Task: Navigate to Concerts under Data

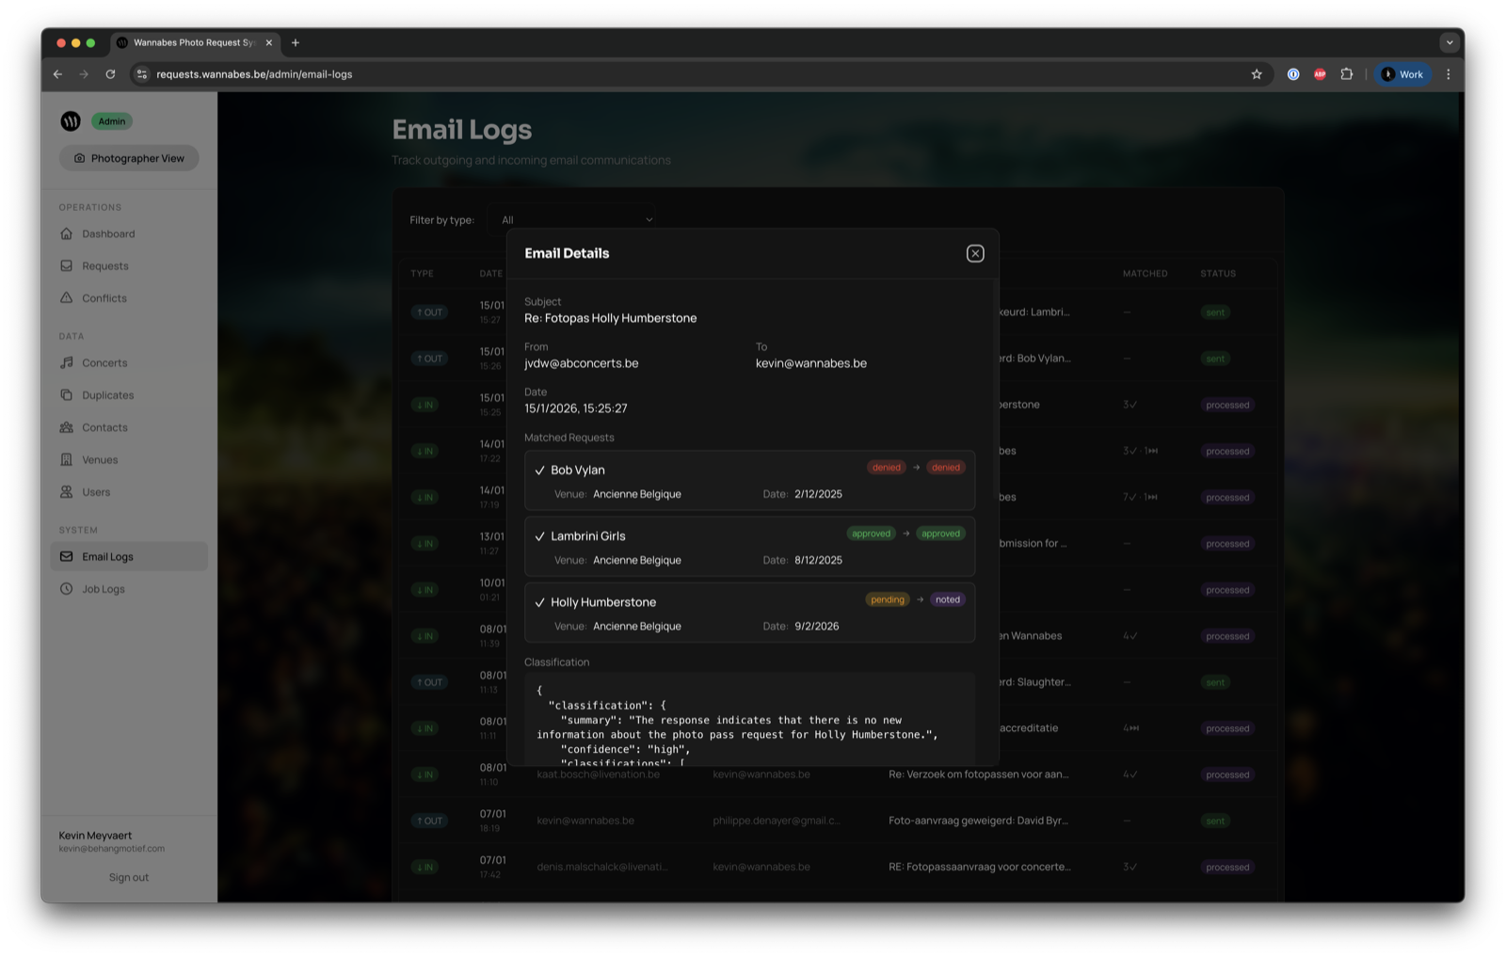Action: 104,362
